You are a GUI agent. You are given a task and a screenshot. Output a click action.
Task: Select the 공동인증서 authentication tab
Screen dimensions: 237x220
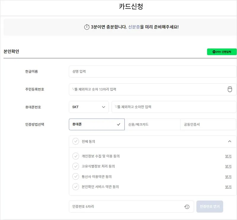coord(208,124)
